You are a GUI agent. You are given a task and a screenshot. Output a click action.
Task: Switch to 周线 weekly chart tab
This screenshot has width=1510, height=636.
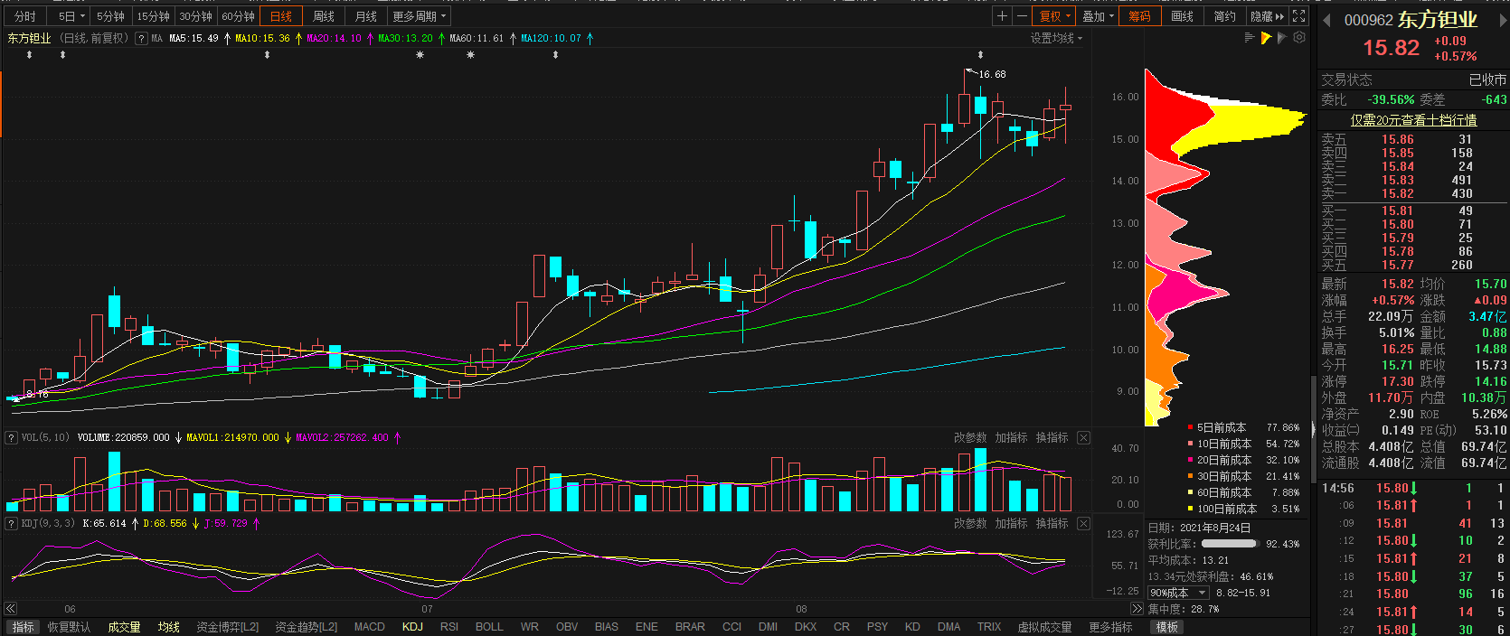(323, 16)
